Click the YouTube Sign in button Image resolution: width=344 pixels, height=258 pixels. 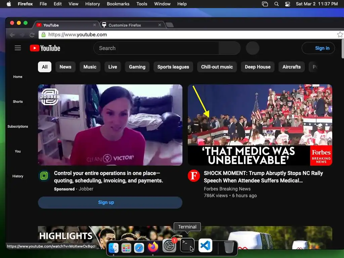tap(318, 48)
